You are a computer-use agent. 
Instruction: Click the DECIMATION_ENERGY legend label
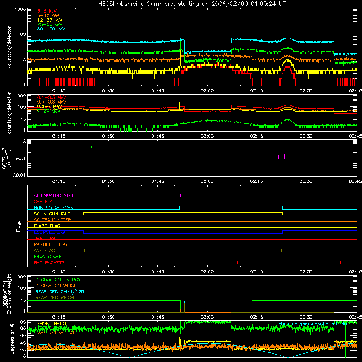click(58, 280)
